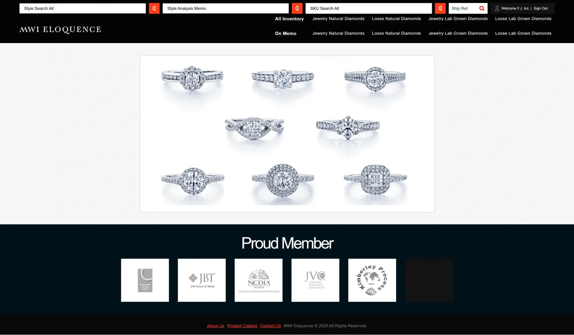Viewport: 574px width, 335px height.
Task: Select Jewelry Natural Diamonds under All Inventory
Action: [x=338, y=19]
